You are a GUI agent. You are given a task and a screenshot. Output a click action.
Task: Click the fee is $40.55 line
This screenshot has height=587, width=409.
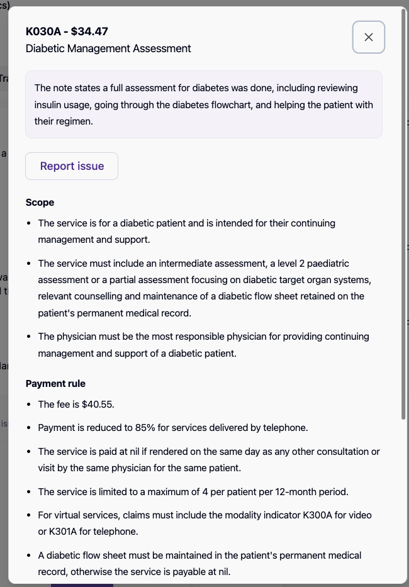pyautogui.click(x=76, y=404)
